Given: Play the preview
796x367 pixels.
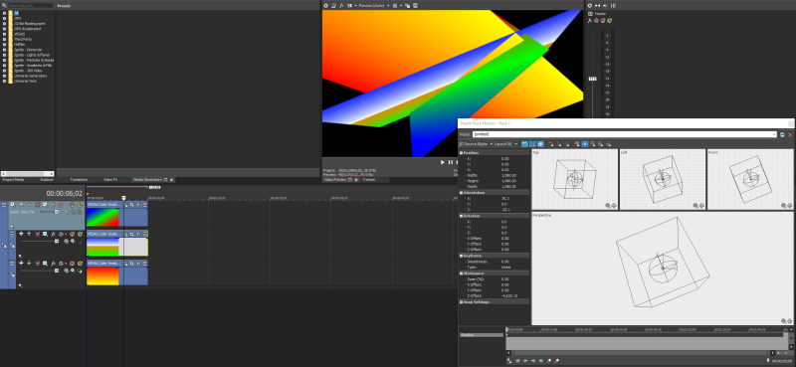Looking at the screenshot, I should click(x=442, y=162).
